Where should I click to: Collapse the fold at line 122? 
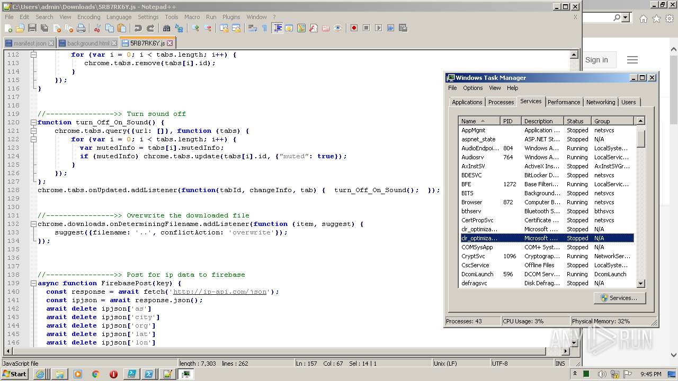tap(33, 139)
